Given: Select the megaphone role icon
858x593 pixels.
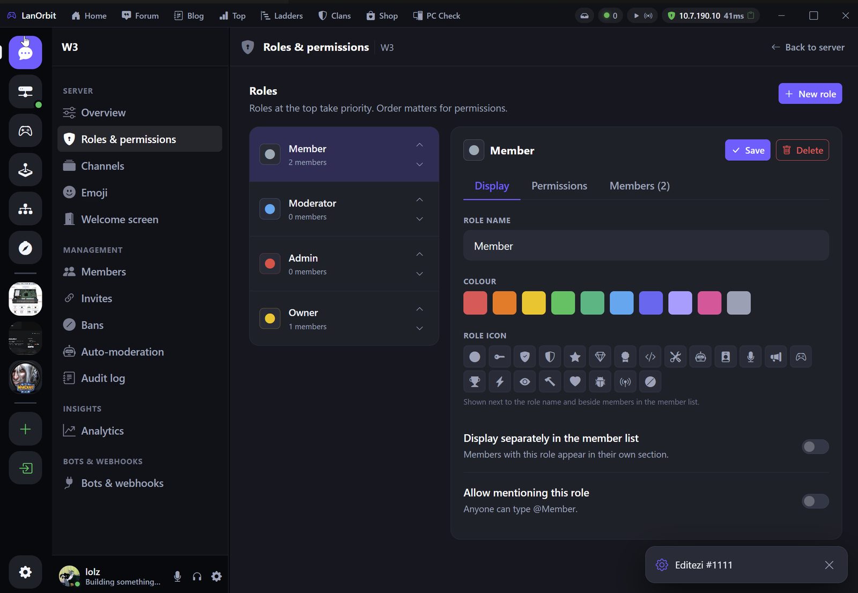Looking at the screenshot, I should coord(776,357).
